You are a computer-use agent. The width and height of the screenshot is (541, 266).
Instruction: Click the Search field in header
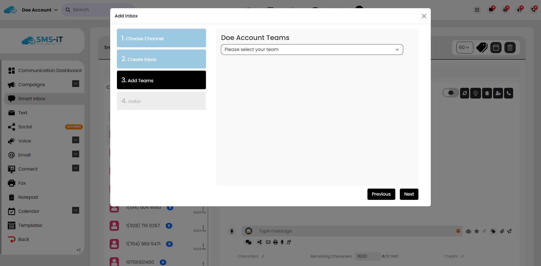click(98, 10)
